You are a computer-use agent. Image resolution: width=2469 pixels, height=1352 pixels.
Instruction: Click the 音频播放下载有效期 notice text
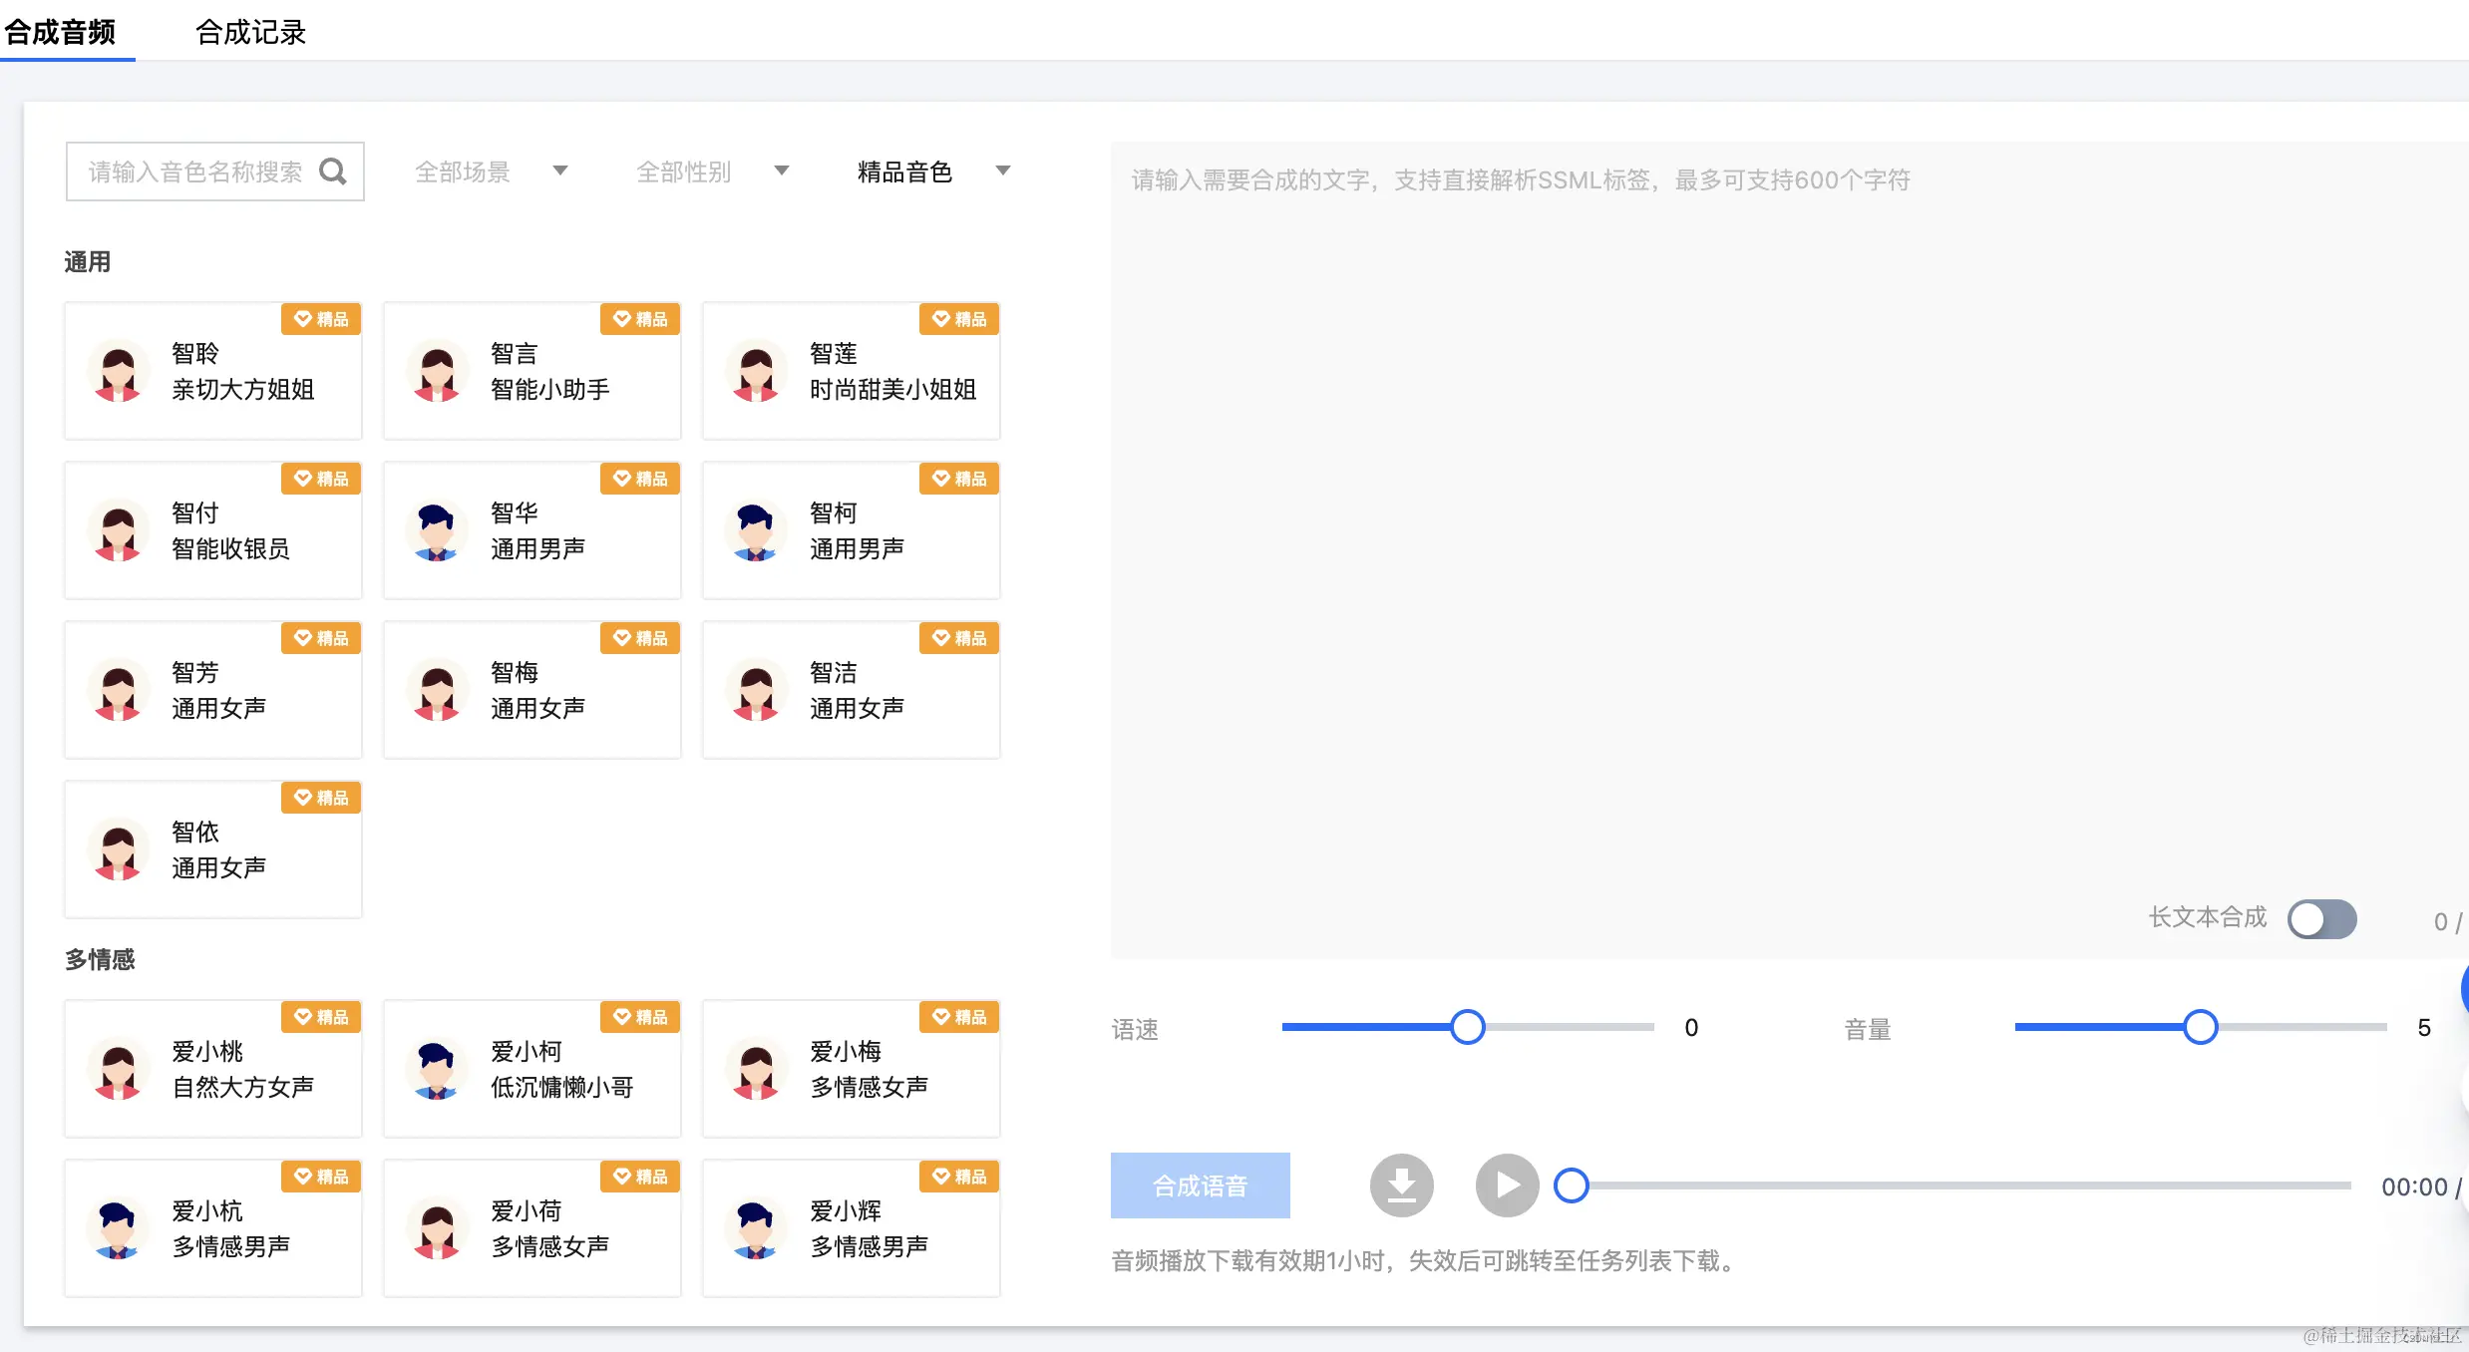pyautogui.click(x=1426, y=1260)
